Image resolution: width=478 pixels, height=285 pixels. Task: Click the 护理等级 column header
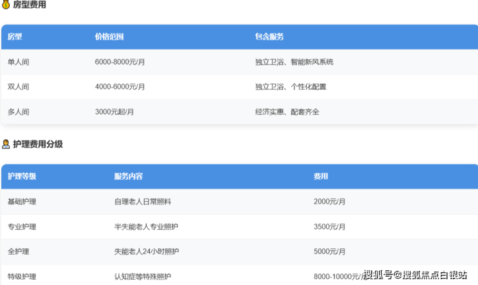click(22, 176)
